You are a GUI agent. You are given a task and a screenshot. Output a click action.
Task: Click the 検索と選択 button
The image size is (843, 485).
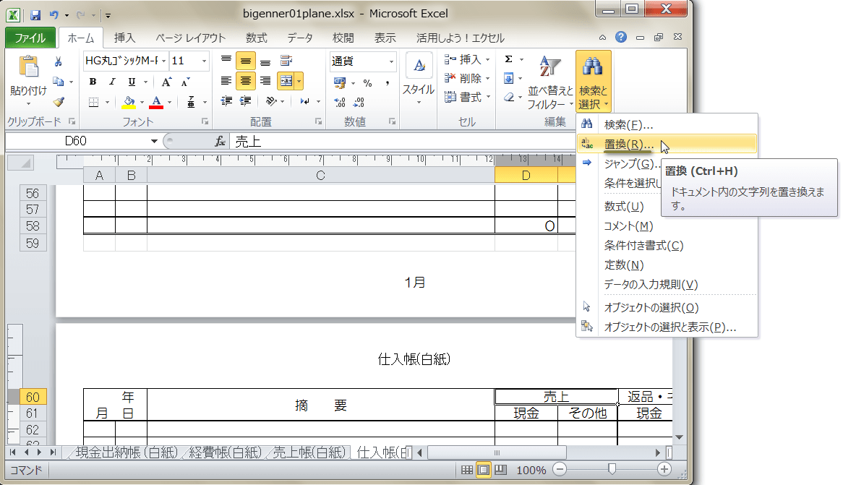(x=593, y=82)
